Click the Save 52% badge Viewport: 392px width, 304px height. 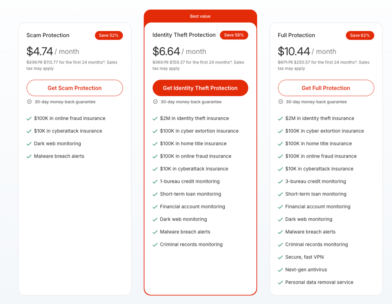[109, 36]
